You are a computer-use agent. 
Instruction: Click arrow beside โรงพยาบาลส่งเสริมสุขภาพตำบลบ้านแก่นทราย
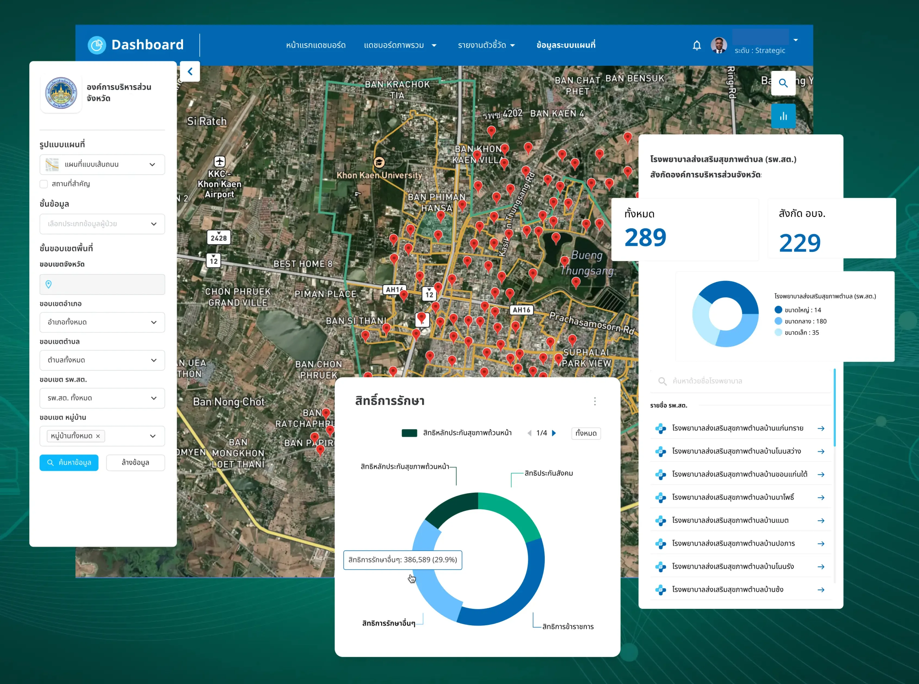(821, 429)
